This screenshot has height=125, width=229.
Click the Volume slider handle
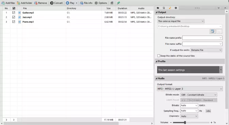185,123
